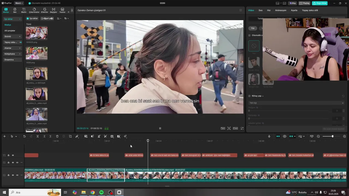Open the Çıkartmalar (stickers) tab

pos(34,10)
